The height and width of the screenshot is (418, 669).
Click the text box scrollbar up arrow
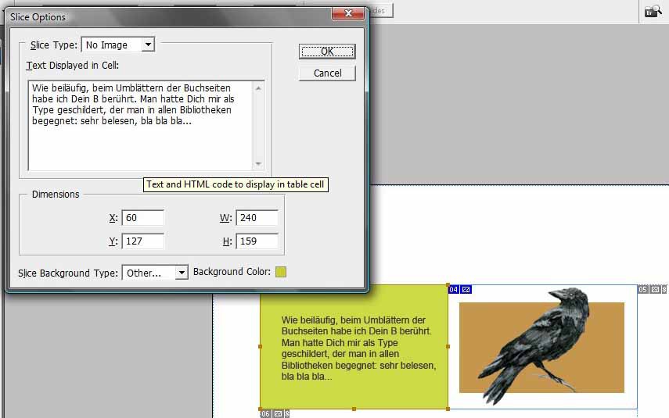pos(258,88)
